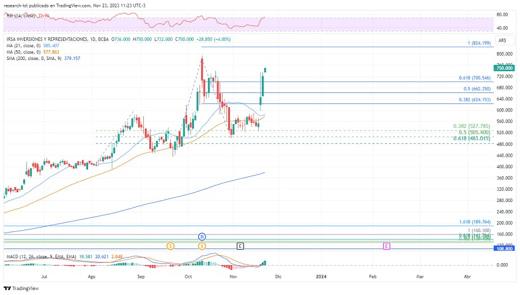The height and width of the screenshot is (295, 520).
Task: Click the 2024 label on time axis
Action: pyautogui.click(x=321, y=277)
